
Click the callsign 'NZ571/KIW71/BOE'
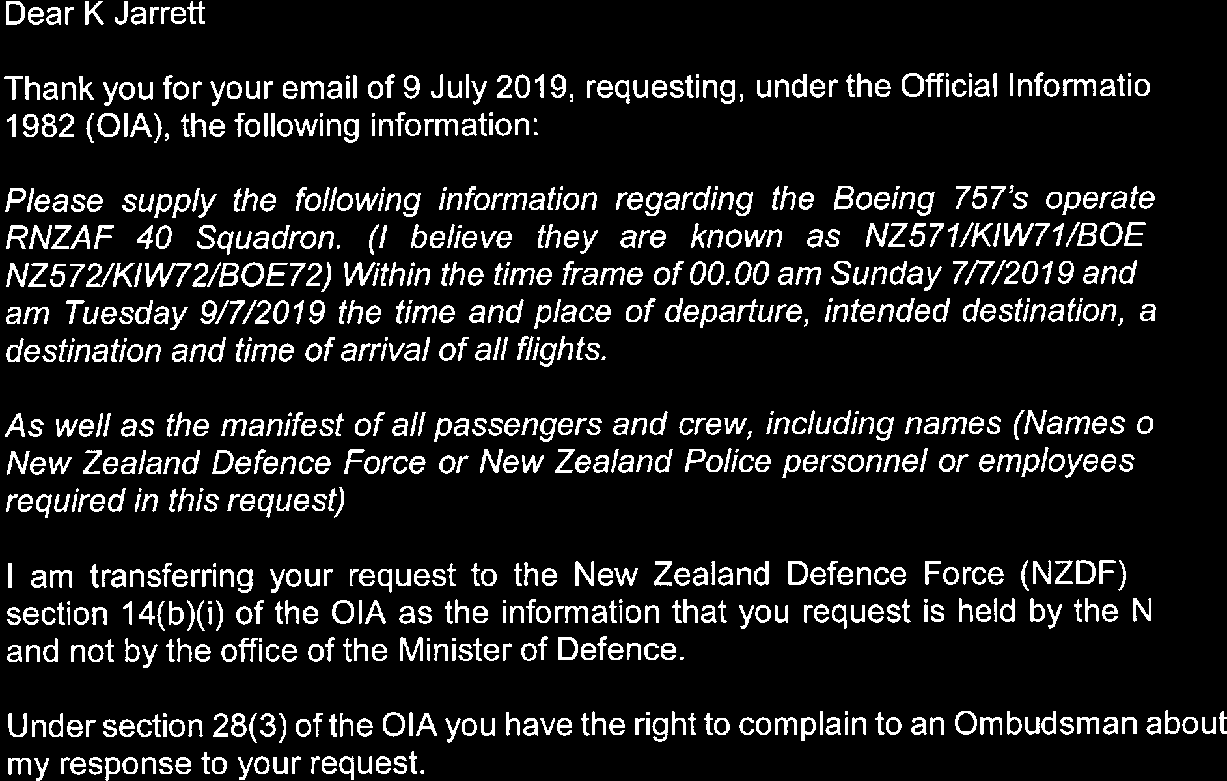(x=1002, y=238)
